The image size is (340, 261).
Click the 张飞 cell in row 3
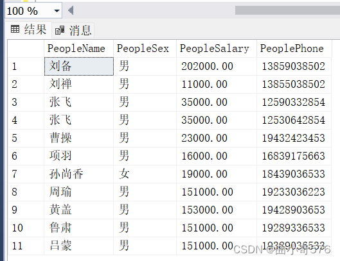pyautogui.click(x=78, y=103)
